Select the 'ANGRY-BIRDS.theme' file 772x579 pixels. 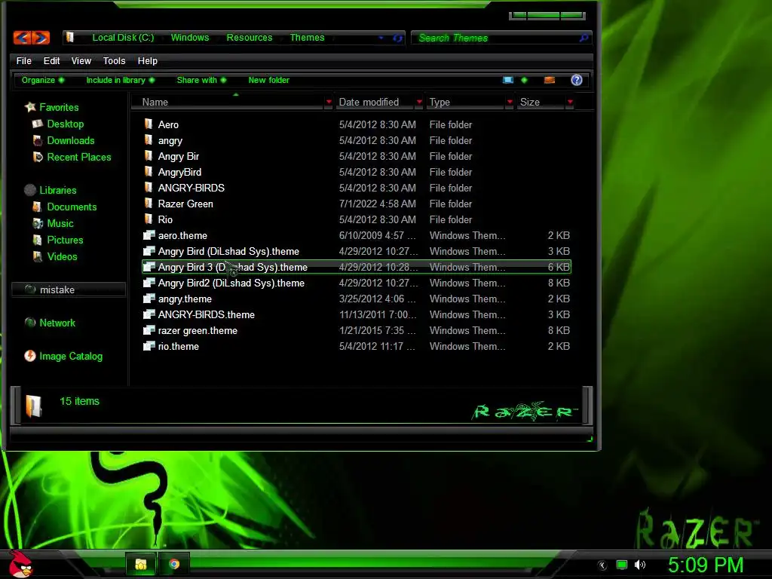357,314
